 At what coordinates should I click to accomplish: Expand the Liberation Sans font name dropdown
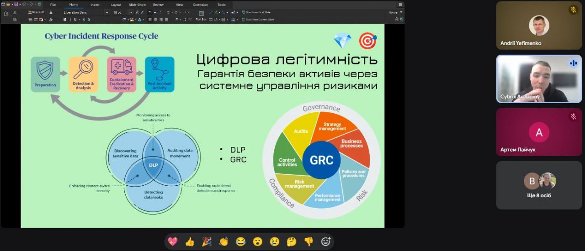coord(107,12)
